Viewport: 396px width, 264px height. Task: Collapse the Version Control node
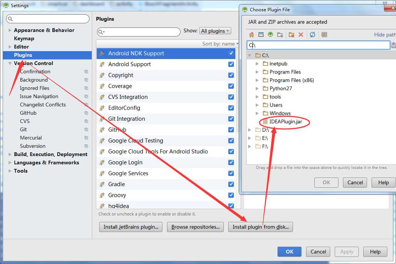(x=10, y=64)
